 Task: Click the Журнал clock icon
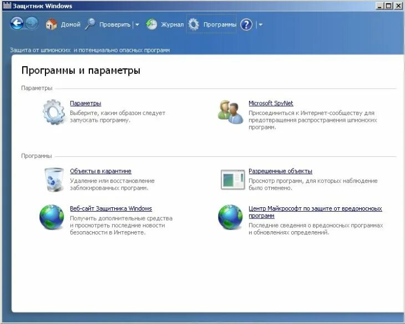click(x=151, y=24)
